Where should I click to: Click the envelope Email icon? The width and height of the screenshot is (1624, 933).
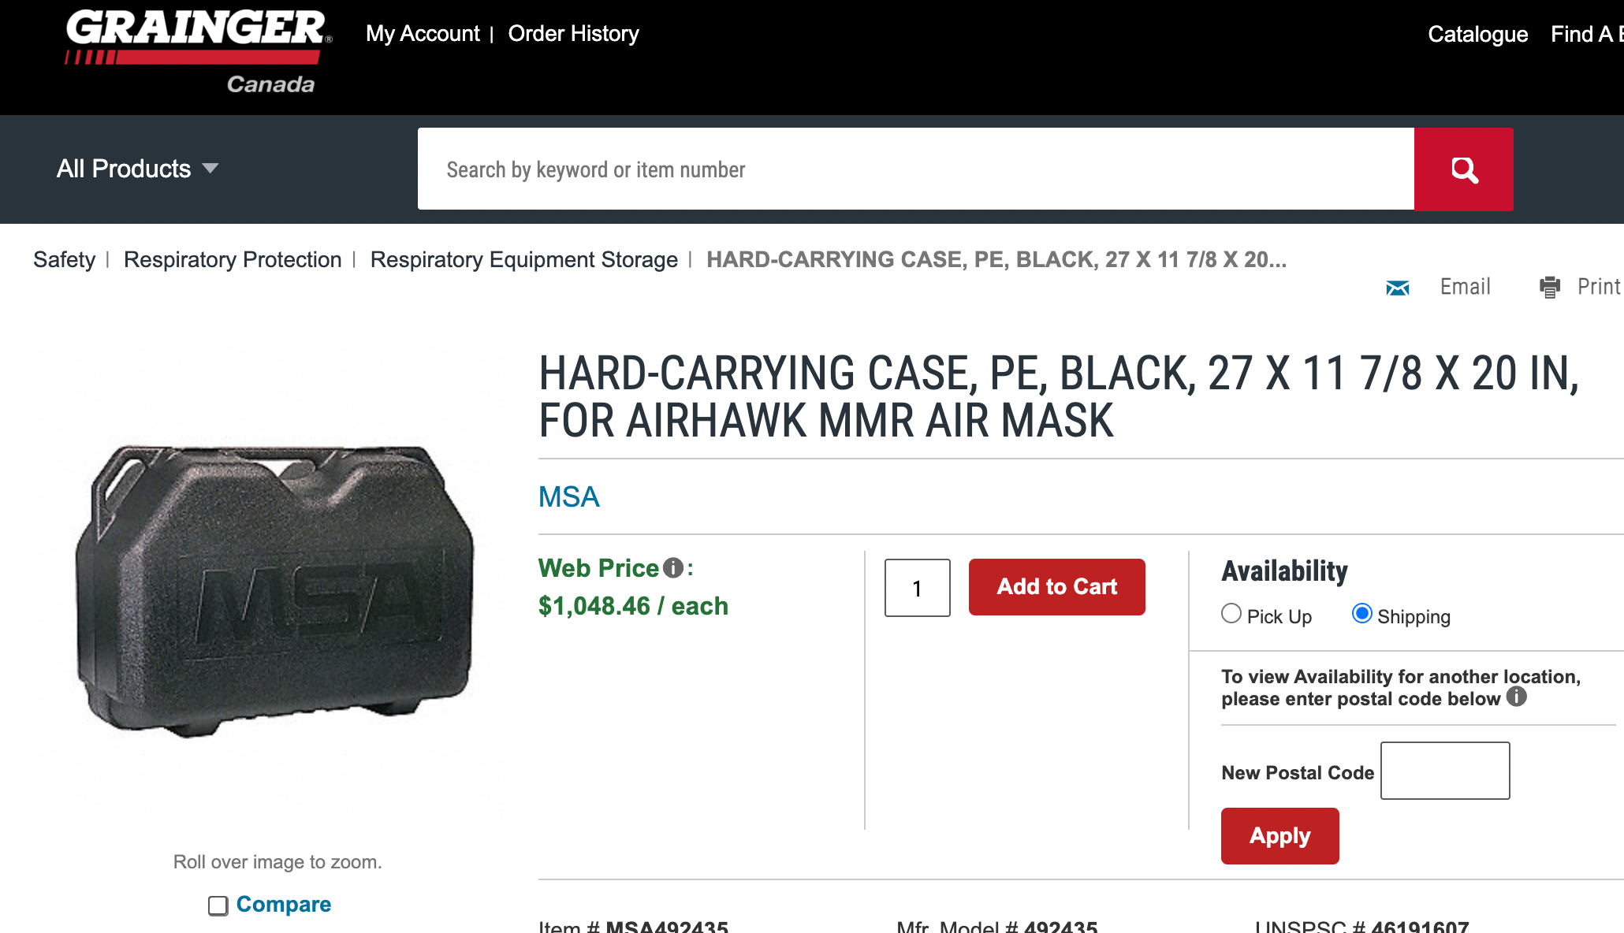click(x=1397, y=288)
